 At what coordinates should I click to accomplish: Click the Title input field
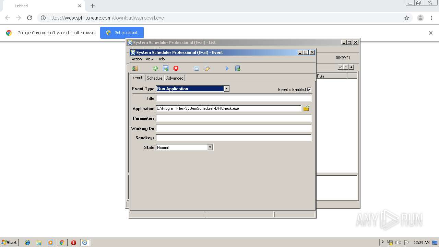click(x=234, y=98)
